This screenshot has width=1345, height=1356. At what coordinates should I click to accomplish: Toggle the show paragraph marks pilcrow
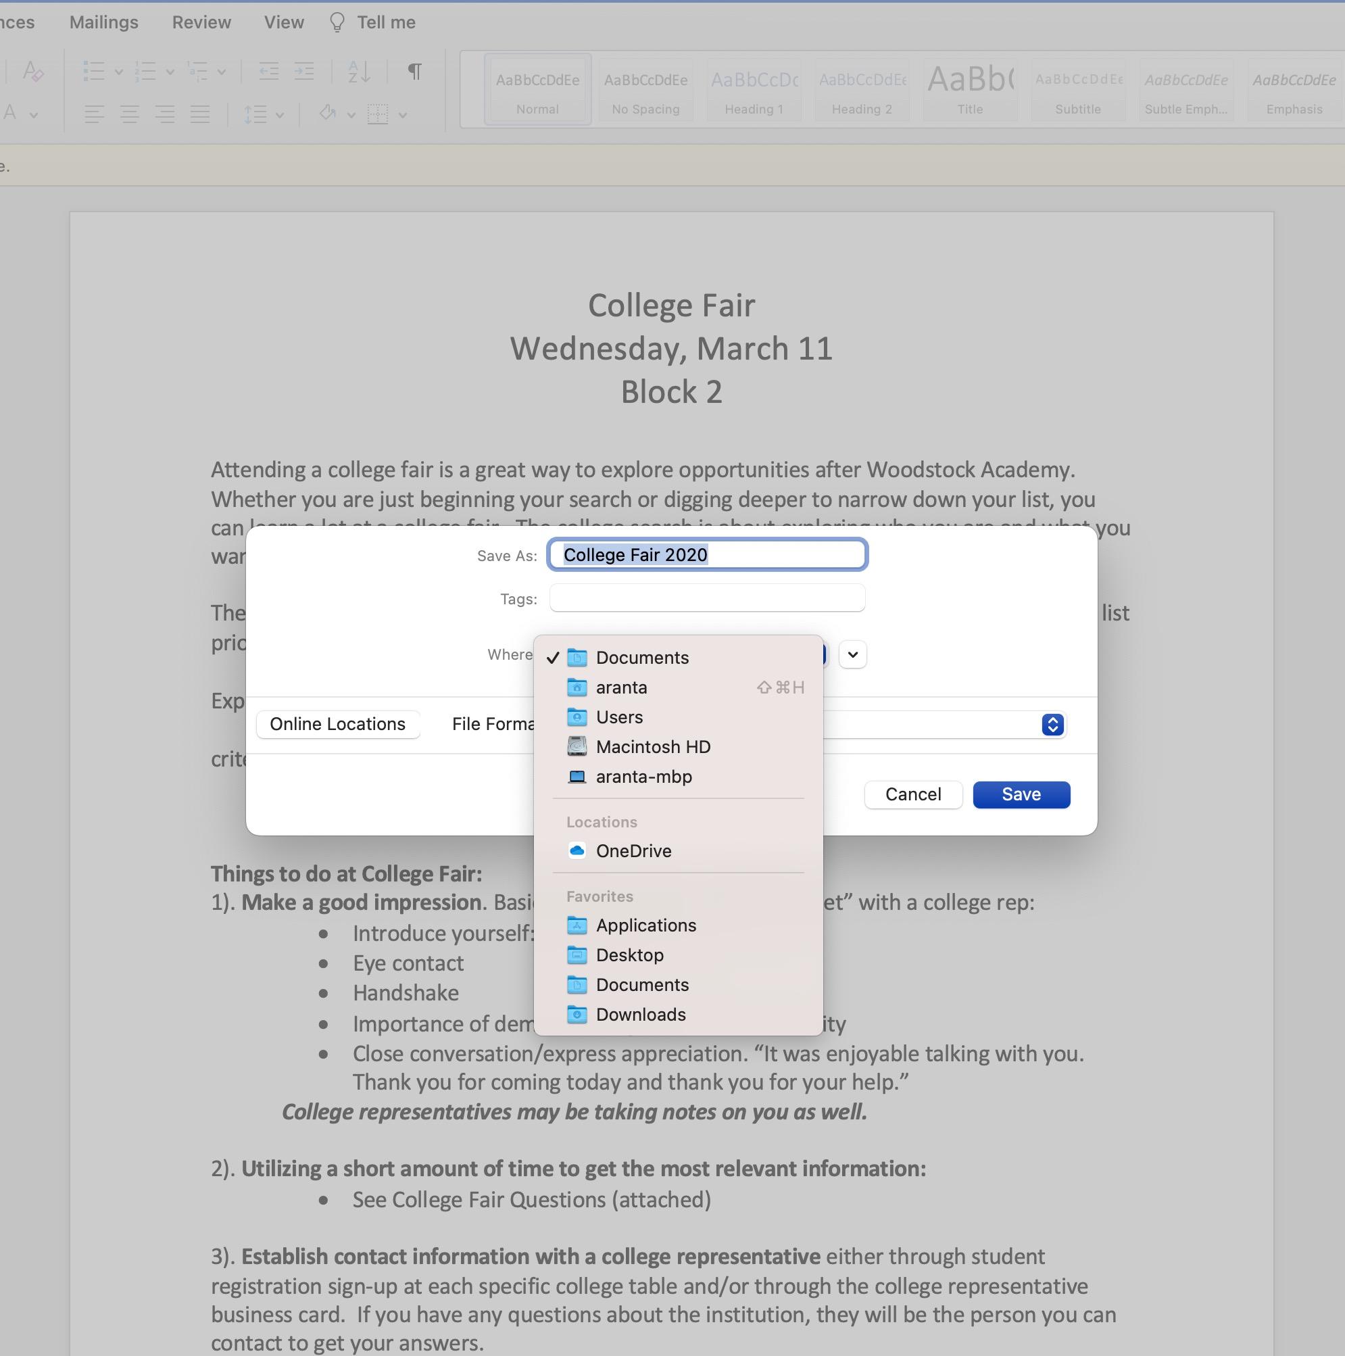point(415,71)
